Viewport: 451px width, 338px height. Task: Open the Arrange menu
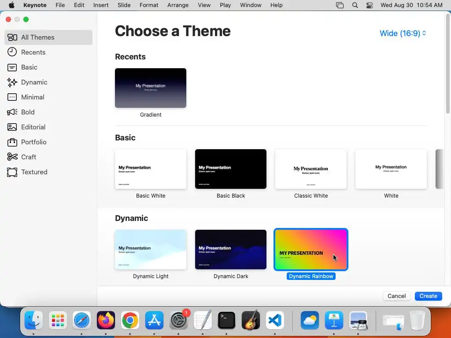point(178,5)
